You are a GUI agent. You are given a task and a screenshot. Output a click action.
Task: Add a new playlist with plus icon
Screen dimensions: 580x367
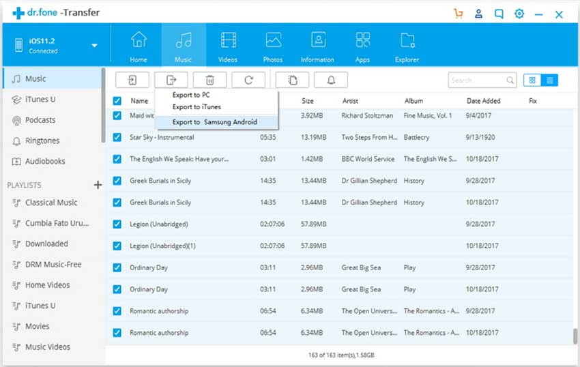tap(98, 185)
